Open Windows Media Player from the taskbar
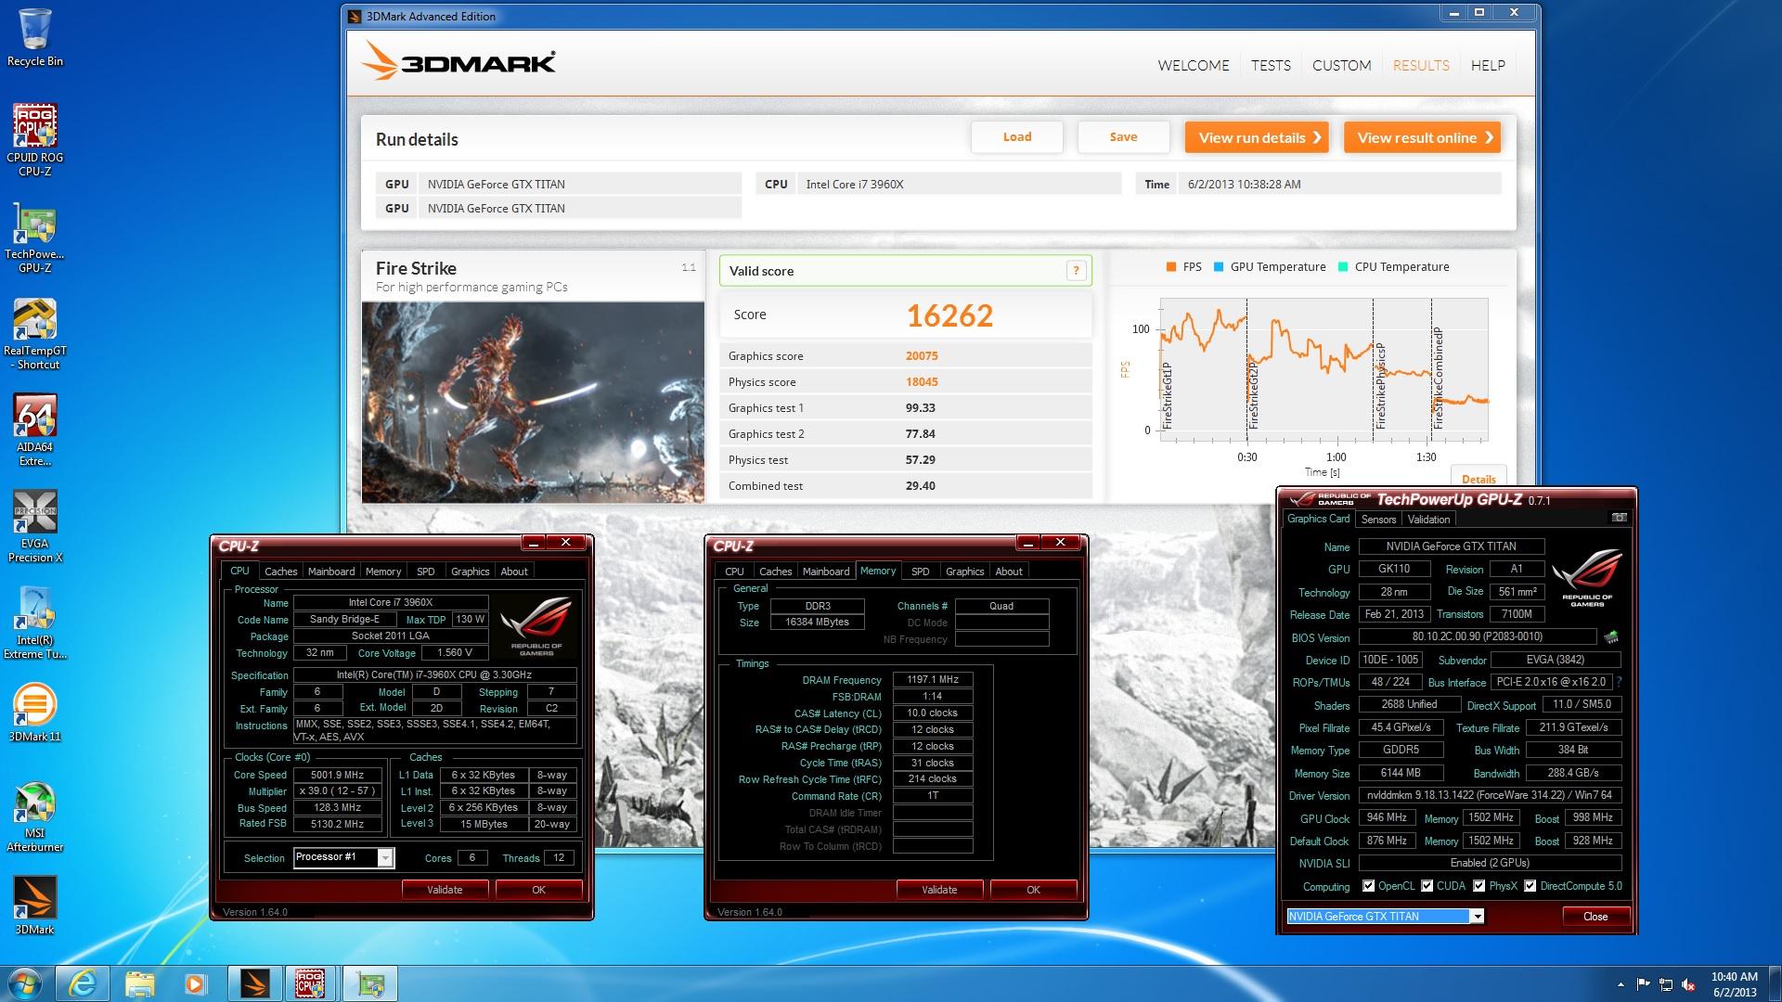1782x1002 pixels. [x=195, y=983]
